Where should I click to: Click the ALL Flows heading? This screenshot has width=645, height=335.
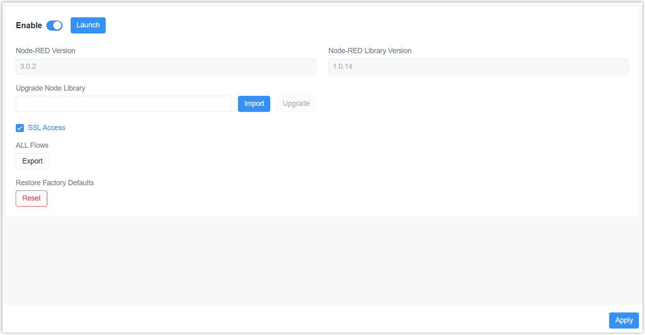click(32, 145)
